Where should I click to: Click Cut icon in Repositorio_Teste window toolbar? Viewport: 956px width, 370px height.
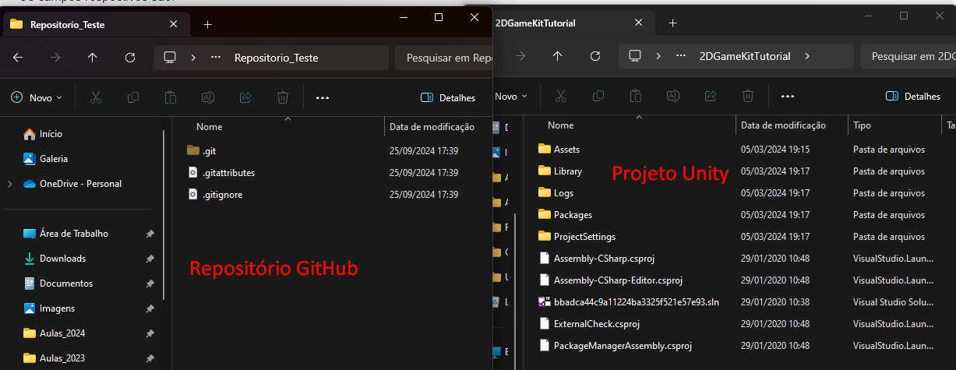[96, 97]
